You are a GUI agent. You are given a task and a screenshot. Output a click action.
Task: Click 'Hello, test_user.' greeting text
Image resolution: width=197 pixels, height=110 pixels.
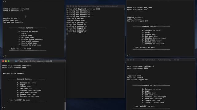click(11, 20)
